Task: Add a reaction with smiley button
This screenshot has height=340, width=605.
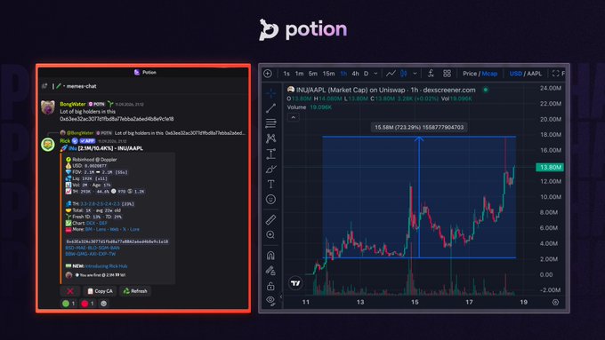Action: pos(103,304)
